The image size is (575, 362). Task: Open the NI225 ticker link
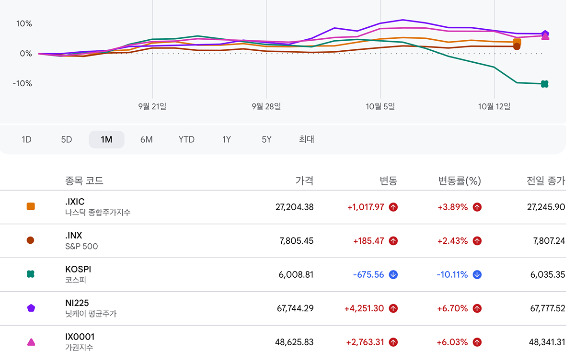point(77,303)
